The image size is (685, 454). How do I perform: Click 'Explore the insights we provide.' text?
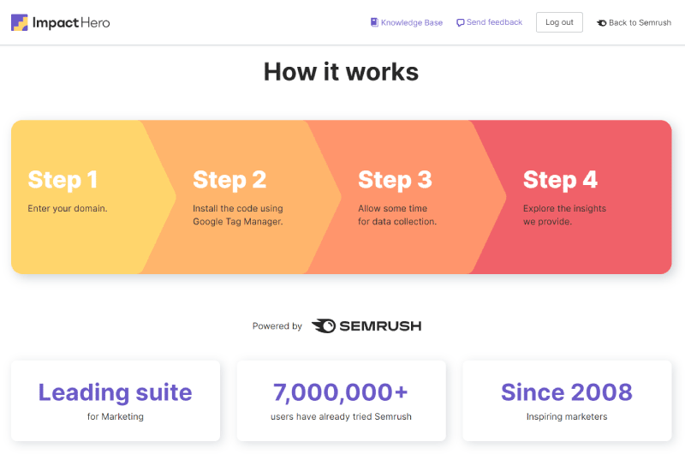tap(564, 215)
